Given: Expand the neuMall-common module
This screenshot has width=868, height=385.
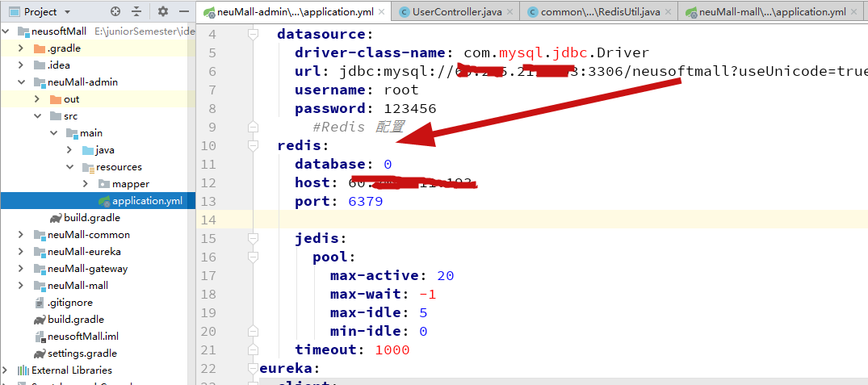Looking at the screenshot, I should [20, 235].
